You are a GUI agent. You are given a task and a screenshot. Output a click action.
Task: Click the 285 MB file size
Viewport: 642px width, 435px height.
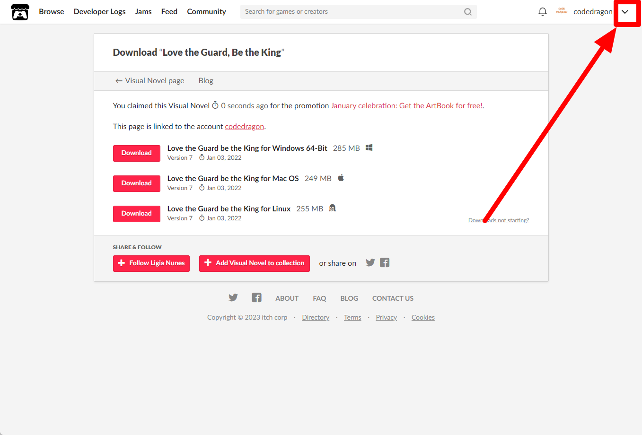[346, 148]
